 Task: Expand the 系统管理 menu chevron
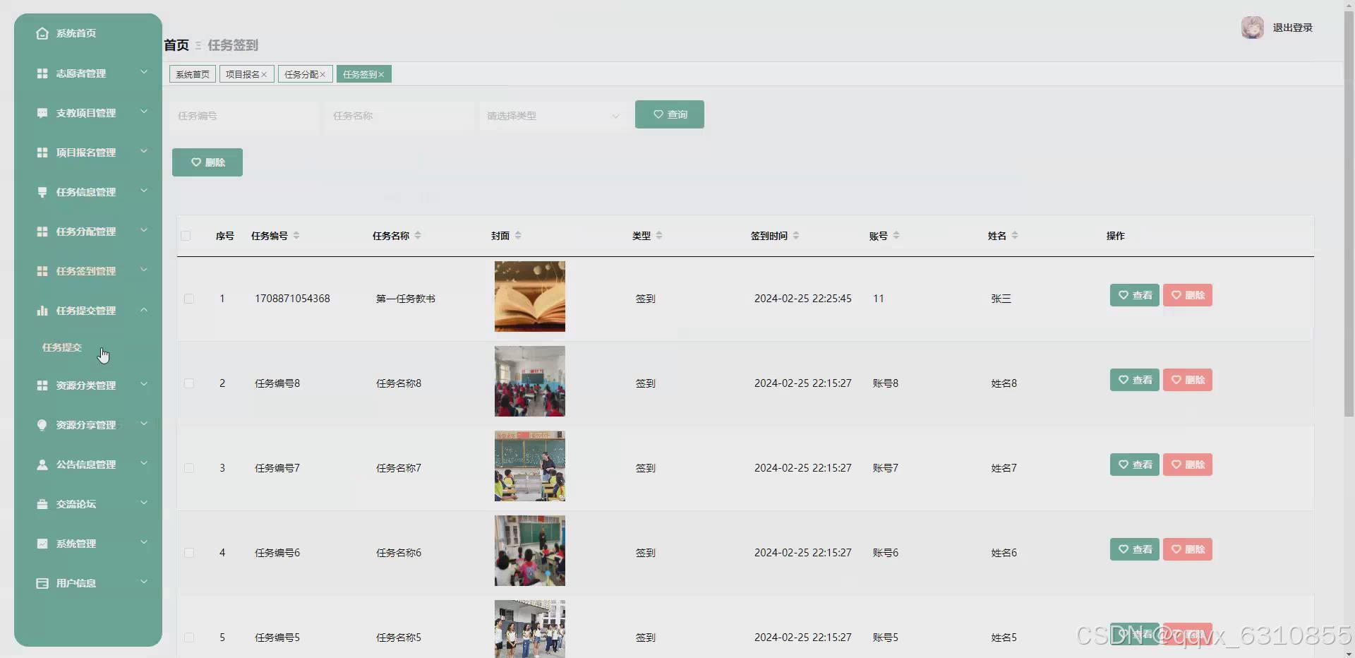[x=144, y=542]
